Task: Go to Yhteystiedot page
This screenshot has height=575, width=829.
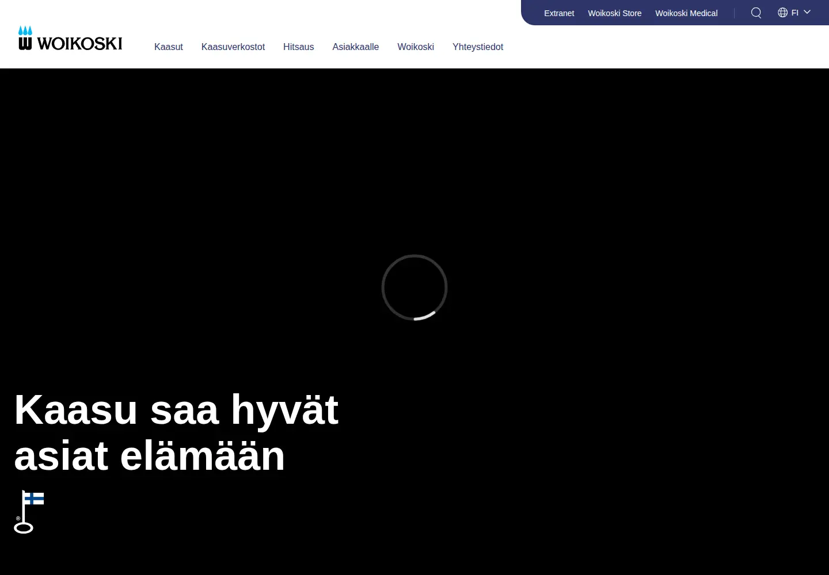Action: point(478,47)
